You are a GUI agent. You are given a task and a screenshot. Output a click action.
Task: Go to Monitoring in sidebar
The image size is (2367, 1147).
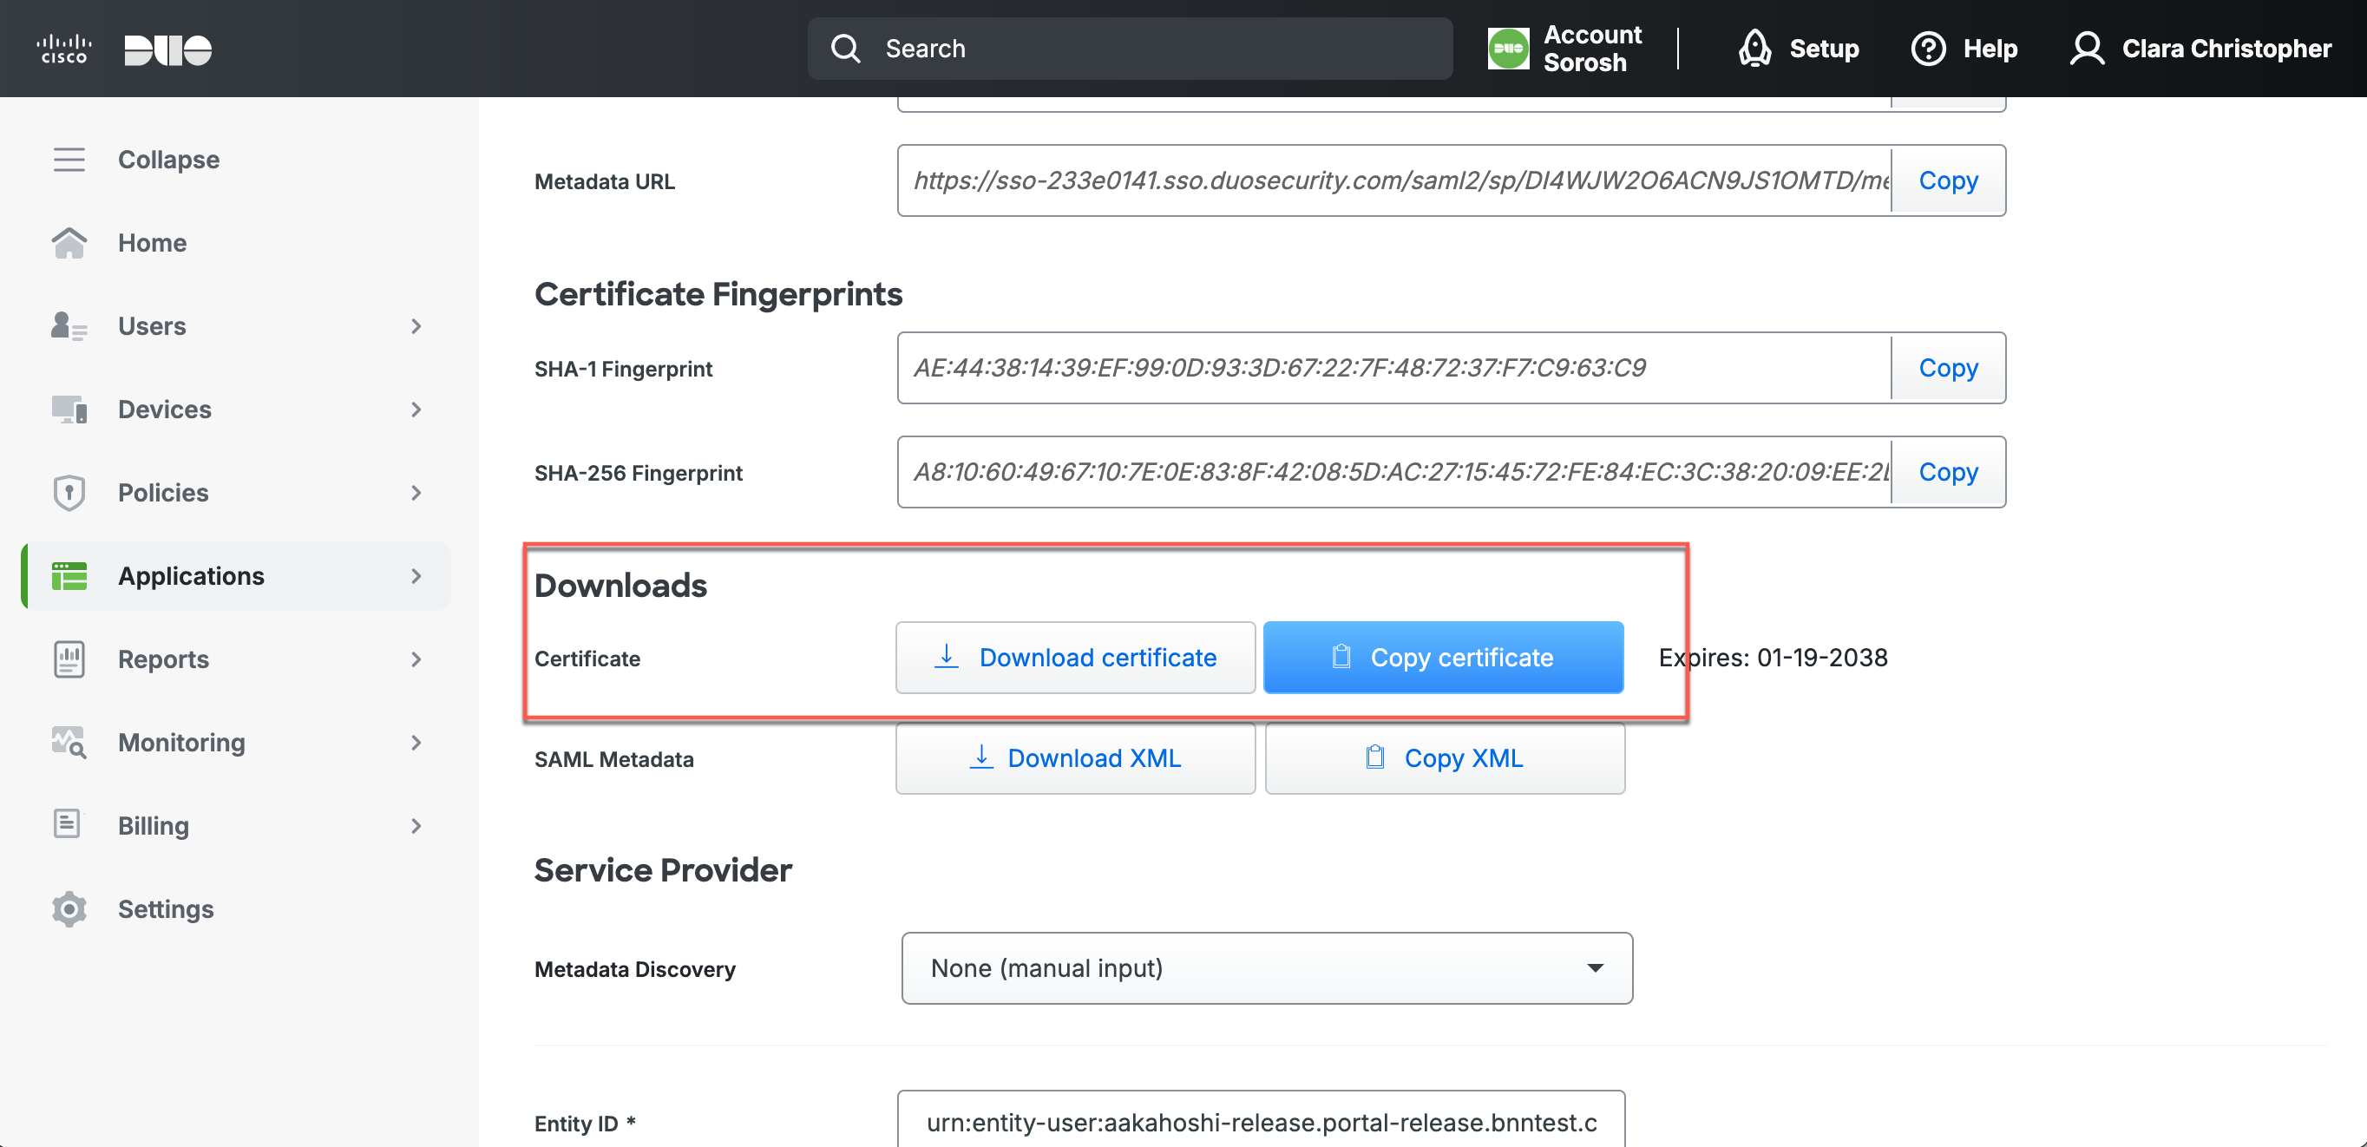tap(181, 743)
